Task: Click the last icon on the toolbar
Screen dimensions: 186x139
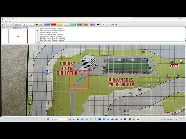Action: [116, 24]
